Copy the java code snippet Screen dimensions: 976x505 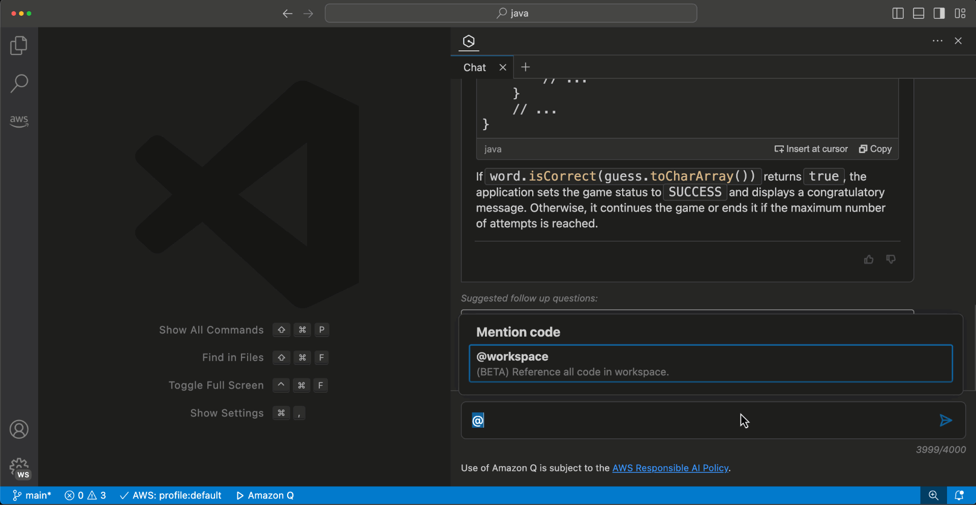tap(875, 148)
